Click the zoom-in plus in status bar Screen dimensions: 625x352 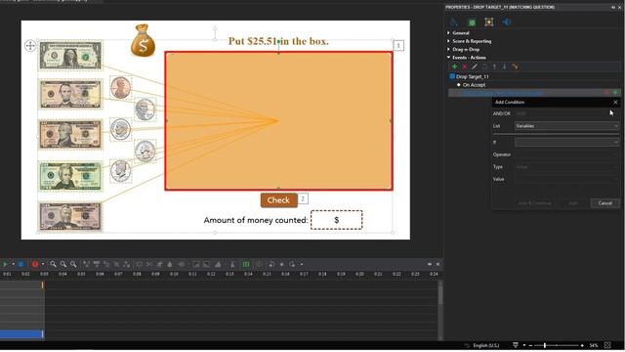click(582, 345)
